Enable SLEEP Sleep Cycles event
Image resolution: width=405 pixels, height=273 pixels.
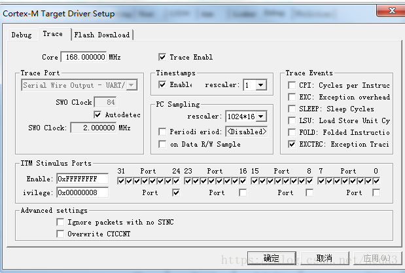coord(292,109)
